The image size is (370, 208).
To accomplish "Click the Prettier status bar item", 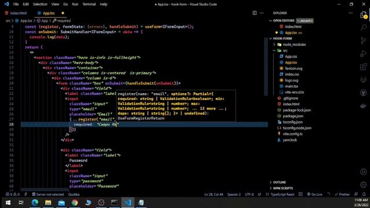I will (x=342, y=194).
